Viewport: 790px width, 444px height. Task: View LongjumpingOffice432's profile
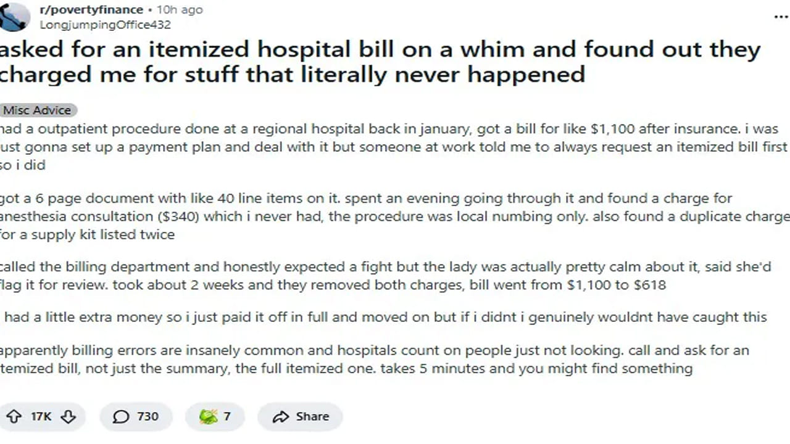point(105,25)
